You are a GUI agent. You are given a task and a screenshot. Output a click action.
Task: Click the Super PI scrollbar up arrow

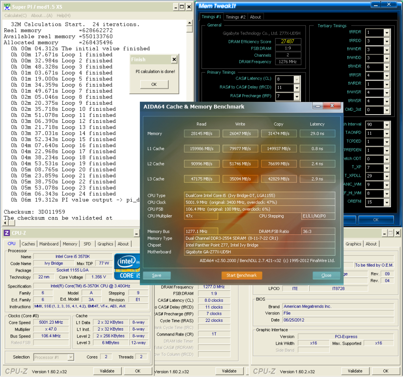click(189, 23)
